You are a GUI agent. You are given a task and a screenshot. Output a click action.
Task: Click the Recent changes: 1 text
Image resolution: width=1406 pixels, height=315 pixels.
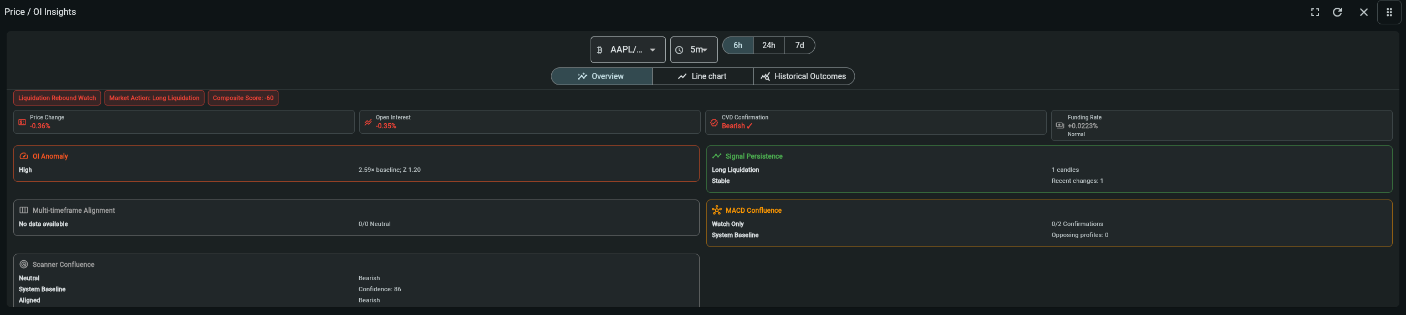click(1077, 181)
